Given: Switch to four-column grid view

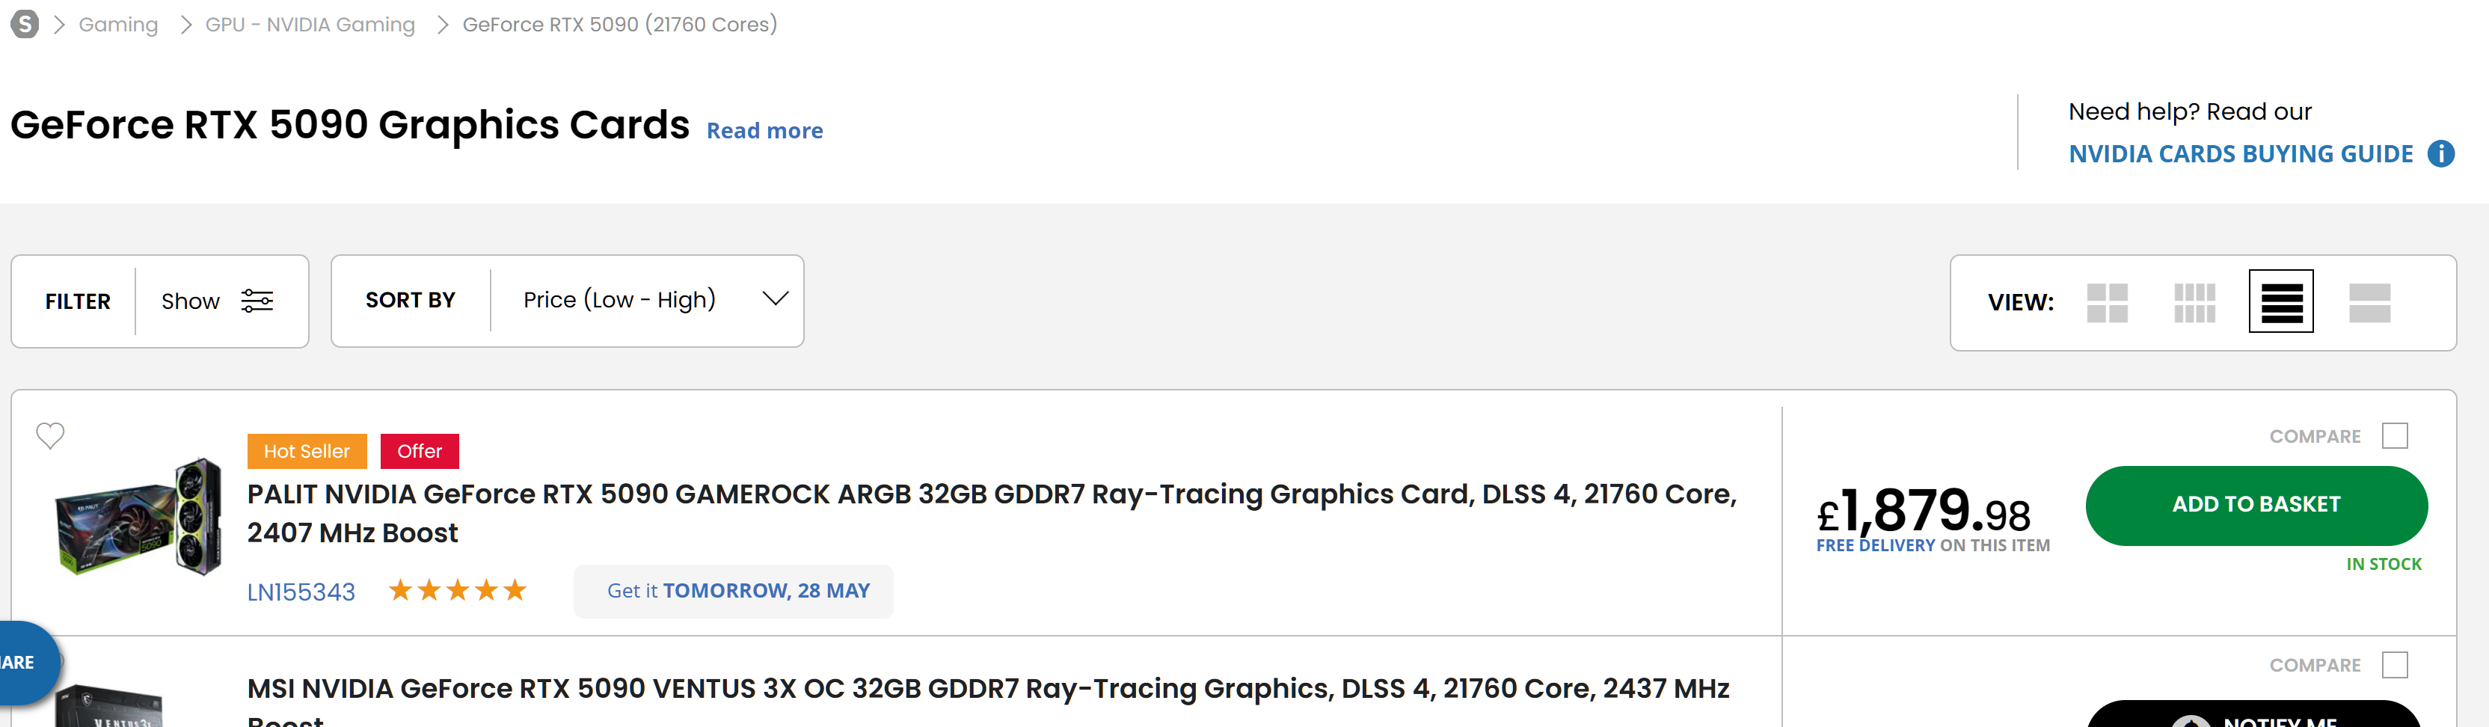Looking at the screenshot, I should coord(2194,303).
